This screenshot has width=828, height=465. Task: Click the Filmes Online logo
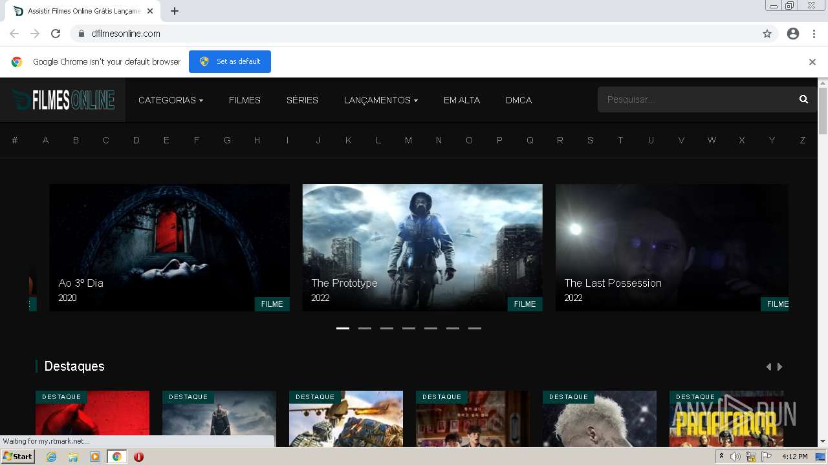click(x=63, y=100)
